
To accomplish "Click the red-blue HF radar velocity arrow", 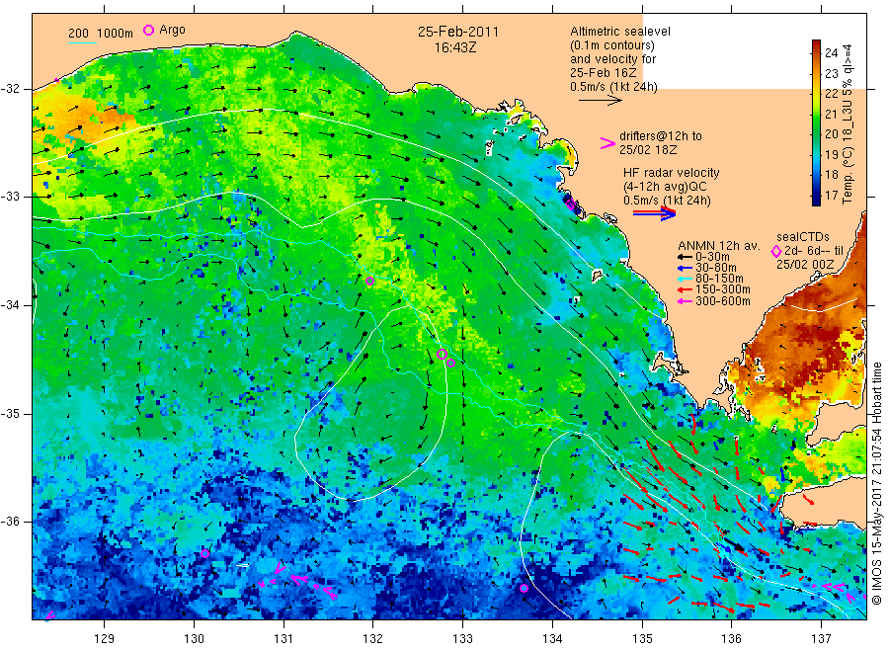I will click(654, 213).
